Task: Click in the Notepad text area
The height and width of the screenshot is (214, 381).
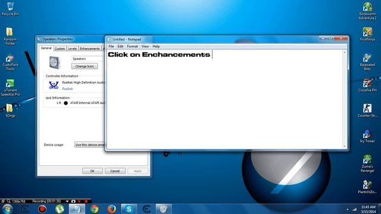Action: 225,99
